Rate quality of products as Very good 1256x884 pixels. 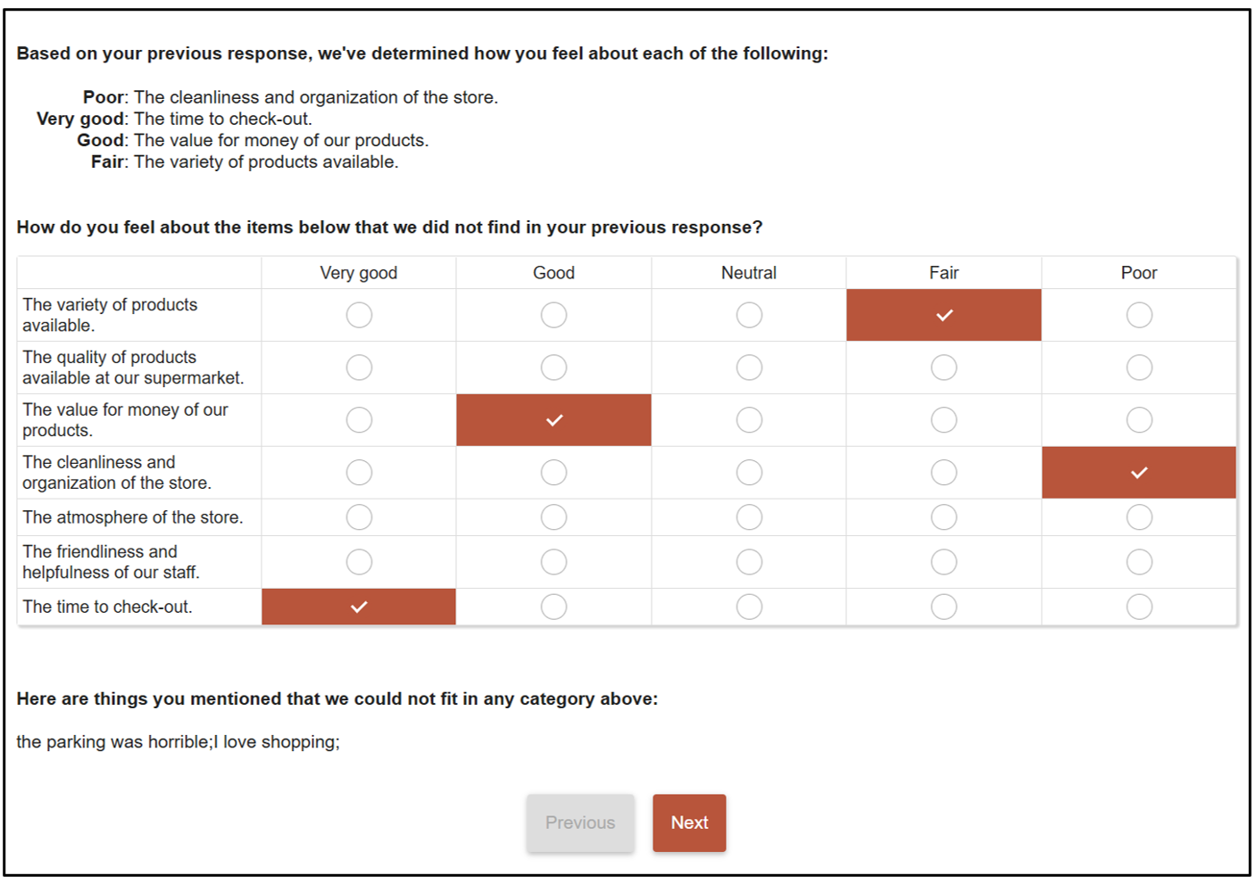click(x=359, y=368)
